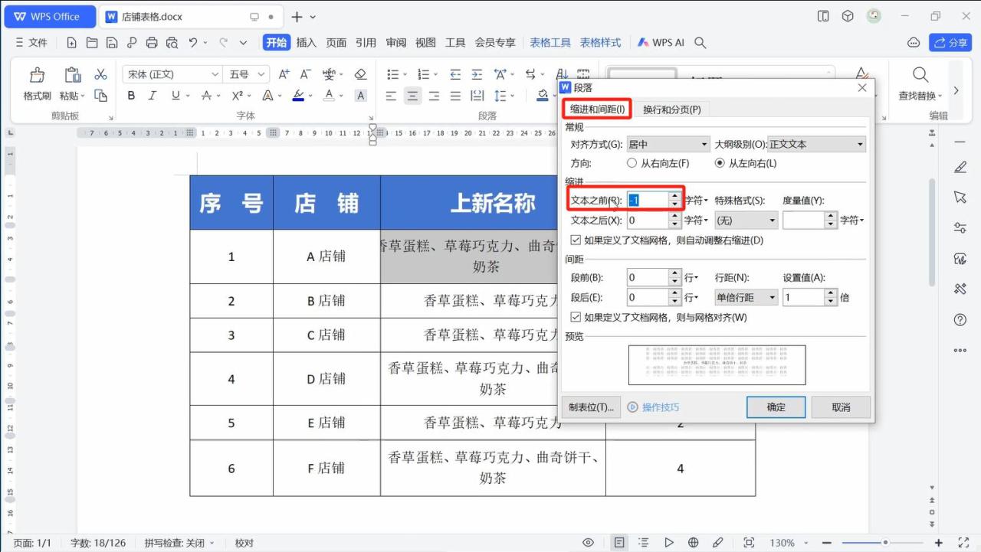Switch to the 换行和分页(P) tab
This screenshot has width=981, height=552.
pyautogui.click(x=672, y=109)
